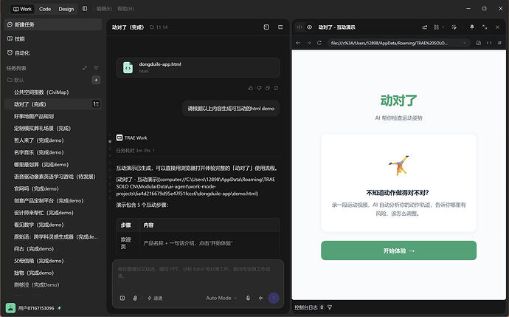
Task: Open the grid layout dropdown in preview header
Action: tap(439, 27)
